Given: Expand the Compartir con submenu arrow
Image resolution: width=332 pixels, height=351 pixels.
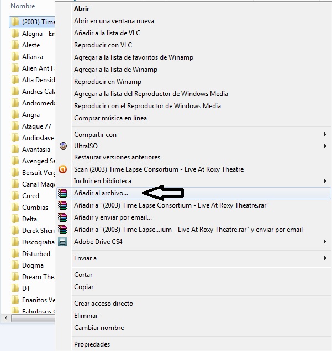Looking at the screenshot, I should [x=325, y=135].
